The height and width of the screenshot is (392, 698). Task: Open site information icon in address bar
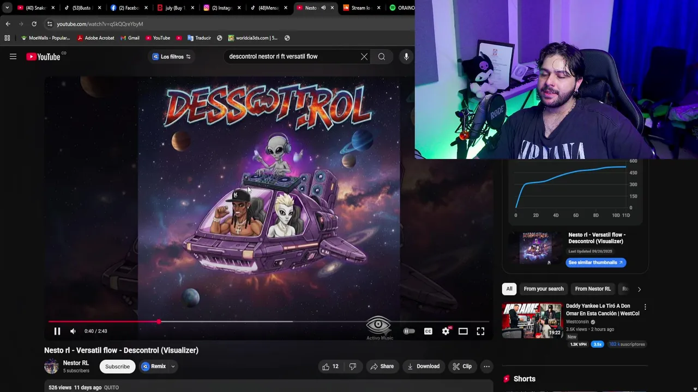pos(50,24)
